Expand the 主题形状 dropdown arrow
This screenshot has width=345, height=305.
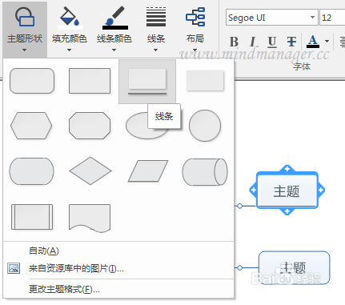(25, 50)
